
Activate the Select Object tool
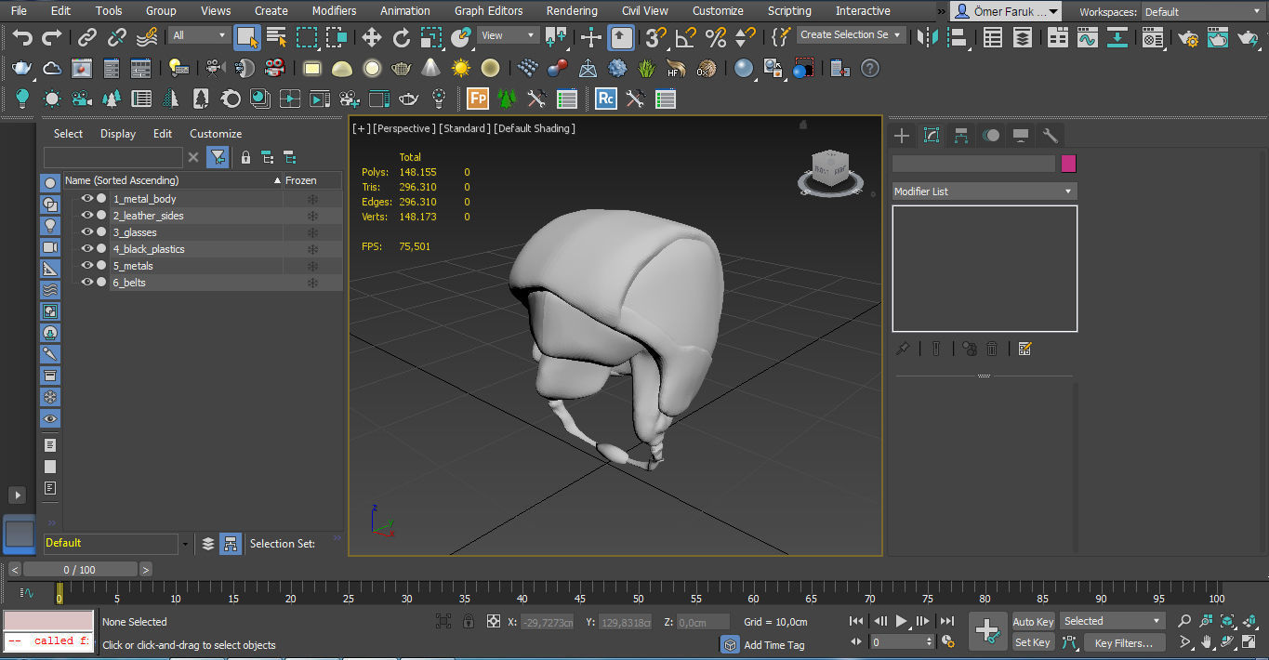click(x=246, y=37)
